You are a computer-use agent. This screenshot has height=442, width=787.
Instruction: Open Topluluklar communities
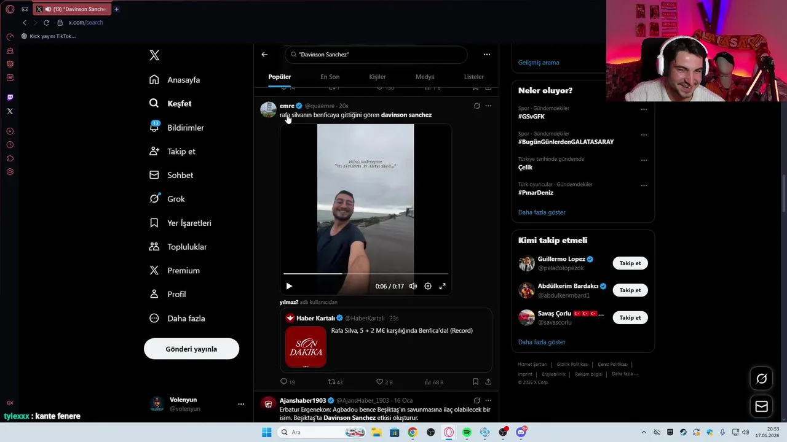click(178, 247)
